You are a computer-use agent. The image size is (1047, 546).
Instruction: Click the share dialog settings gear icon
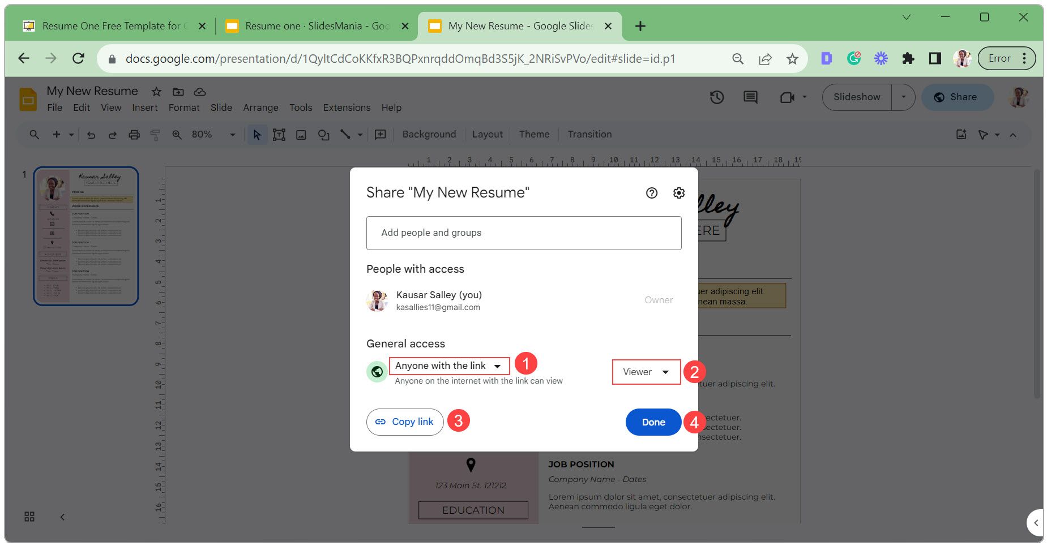pyautogui.click(x=678, y=193)
